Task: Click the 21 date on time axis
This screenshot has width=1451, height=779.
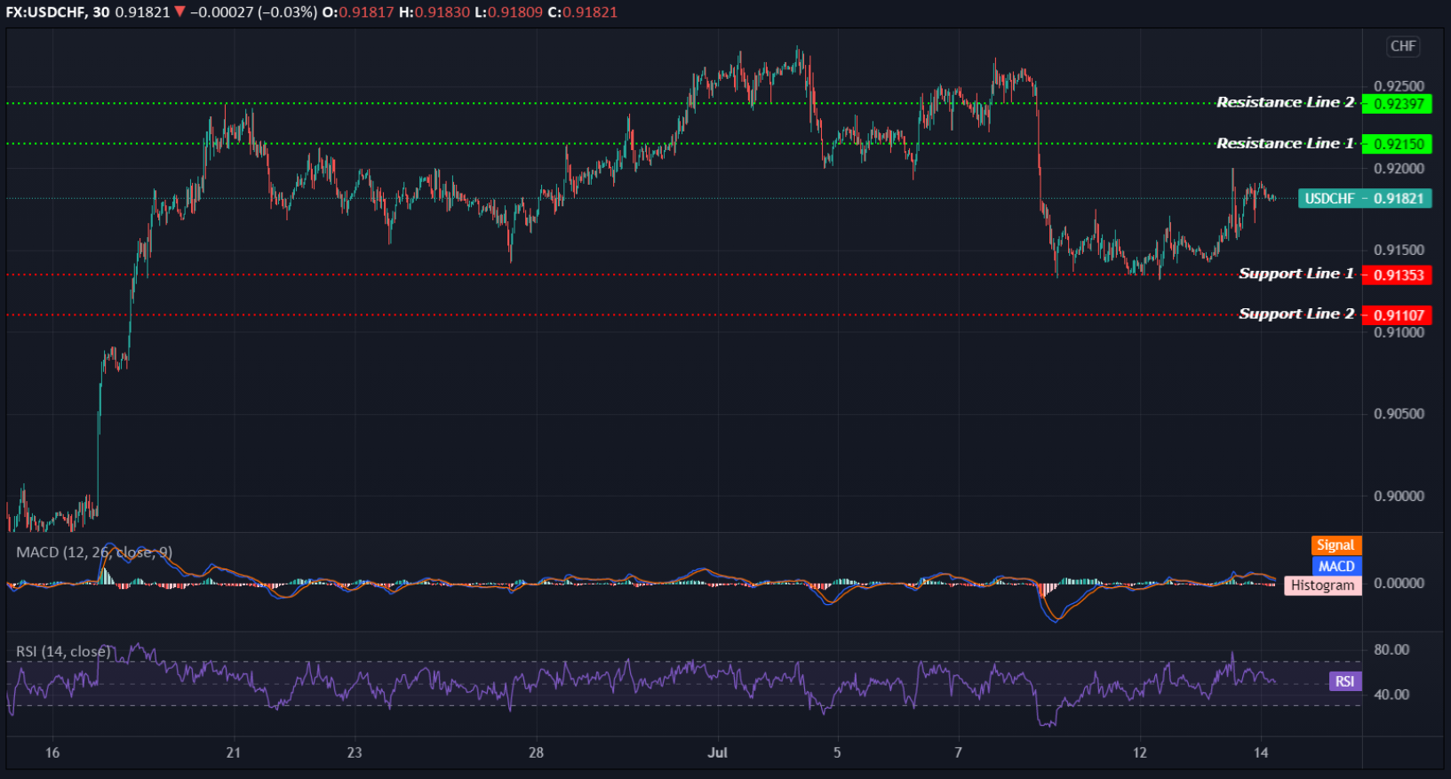Action: click(233, 753)
